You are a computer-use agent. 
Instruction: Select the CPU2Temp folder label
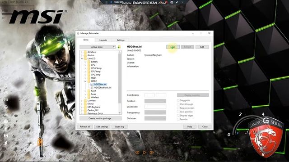pyautogui.click(x=96, y=68)
